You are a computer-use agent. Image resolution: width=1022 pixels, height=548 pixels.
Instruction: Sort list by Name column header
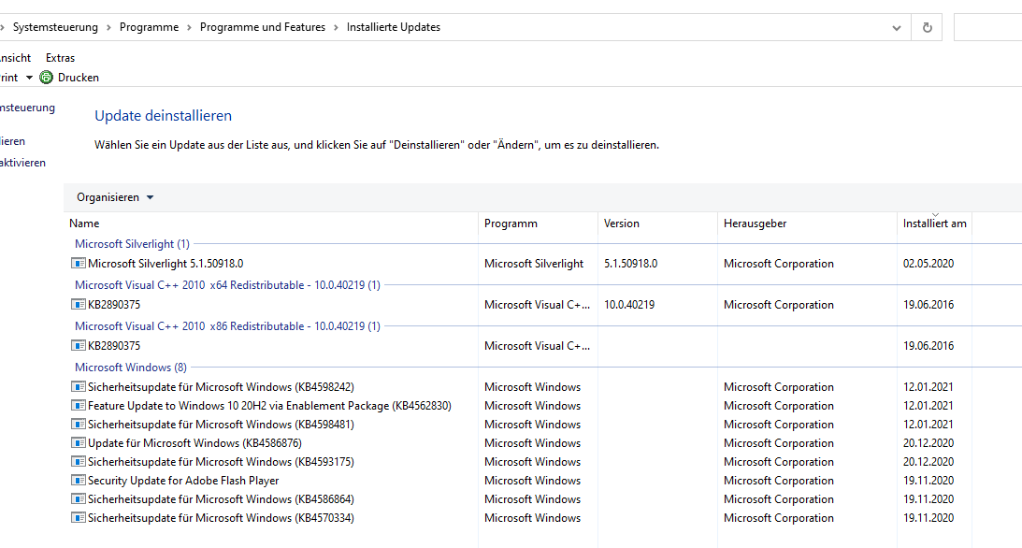[x=84, y=224]
